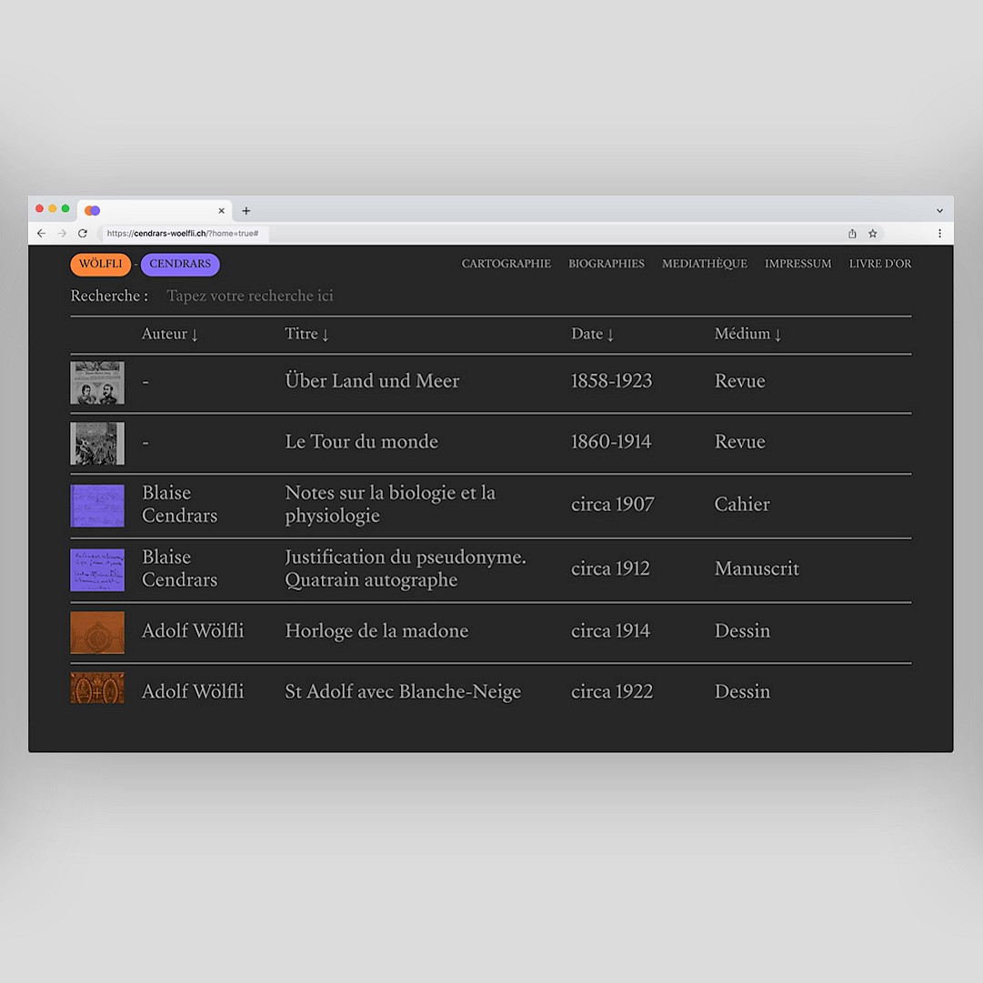Open the Über Land und Meer thumbnail
The height and width of the screenshot is (983, 983).
coord(97,382)
